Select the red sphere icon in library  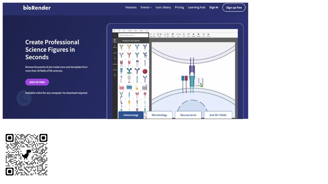(x=145, y=71)
